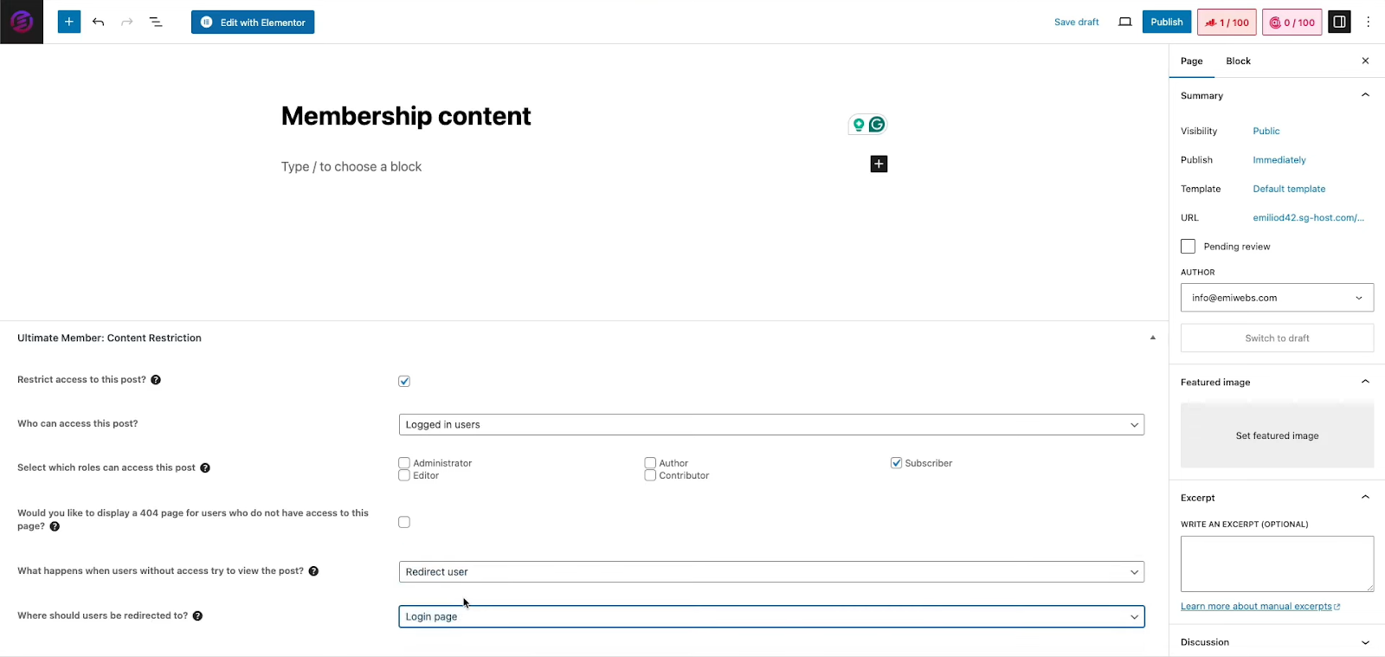This screenshot has height=657, width=1385.
Task: Click the excerpt text area
Action: pyautogui.click(x=1277, y=564)
